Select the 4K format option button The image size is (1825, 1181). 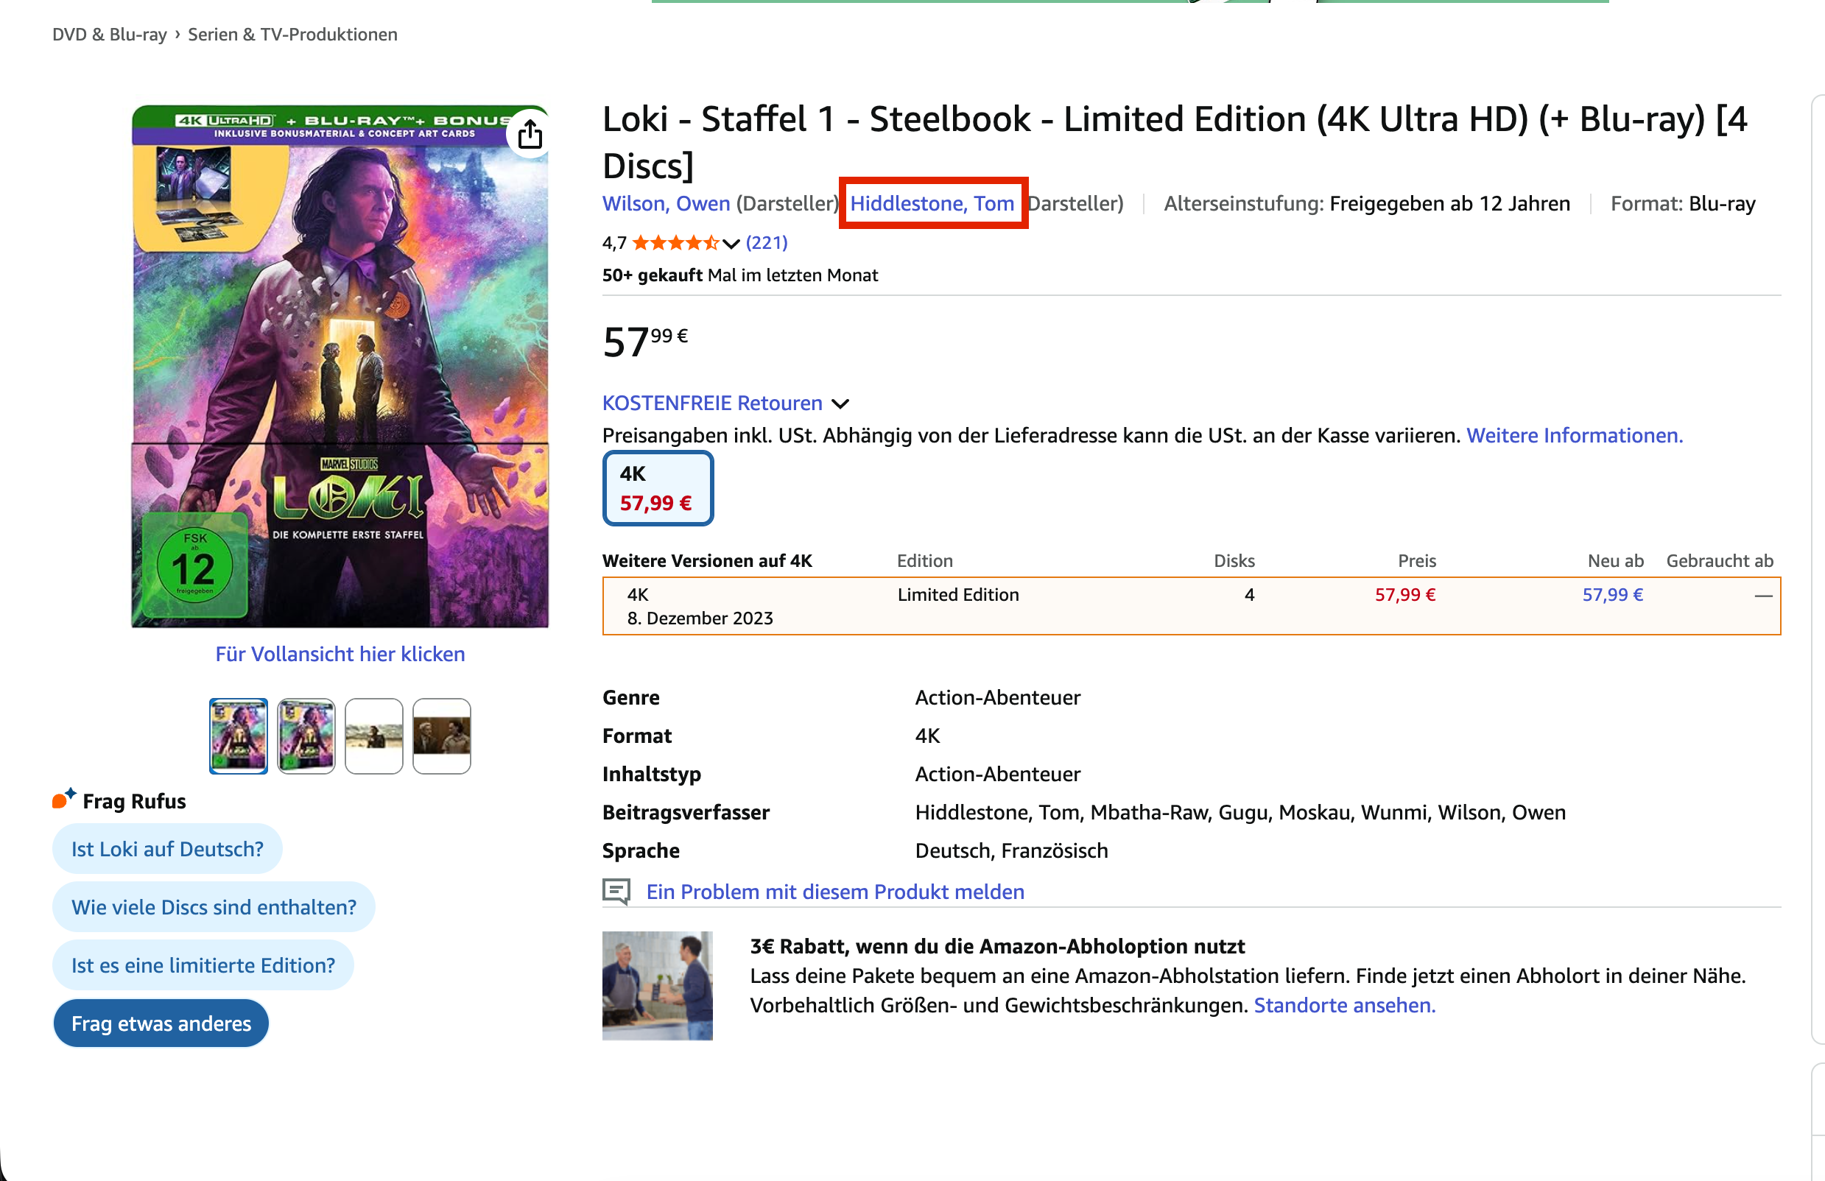pos(657,488)
